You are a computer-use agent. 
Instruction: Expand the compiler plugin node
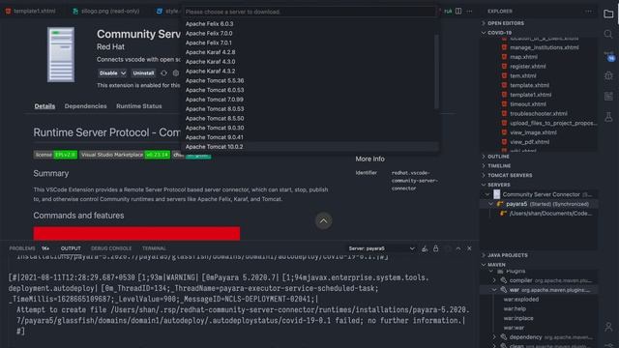click(x=494, y=280)
